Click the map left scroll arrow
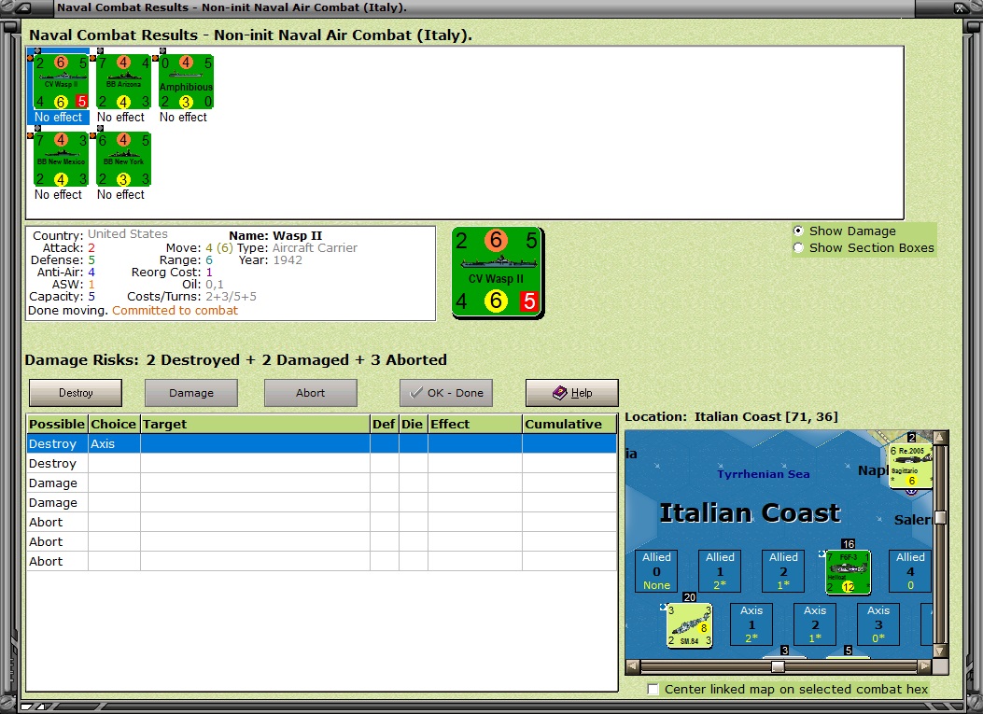 pos(633,666)
